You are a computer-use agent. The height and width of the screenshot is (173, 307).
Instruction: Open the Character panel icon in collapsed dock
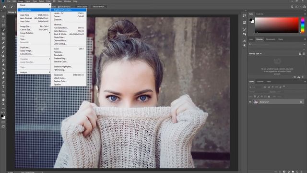pos(244,41)
